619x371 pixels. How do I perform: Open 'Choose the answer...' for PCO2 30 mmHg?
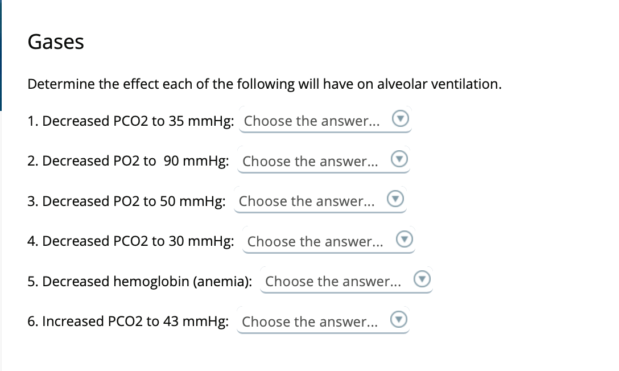click(329, 240)
